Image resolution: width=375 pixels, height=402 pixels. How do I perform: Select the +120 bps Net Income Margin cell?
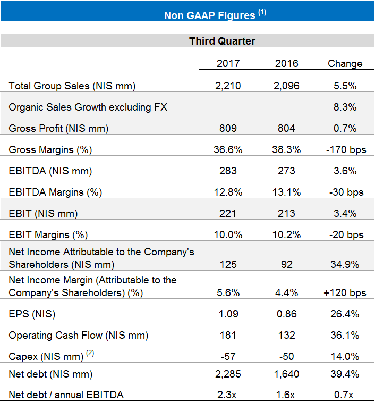pyautogui.click(x=345, y=292)
